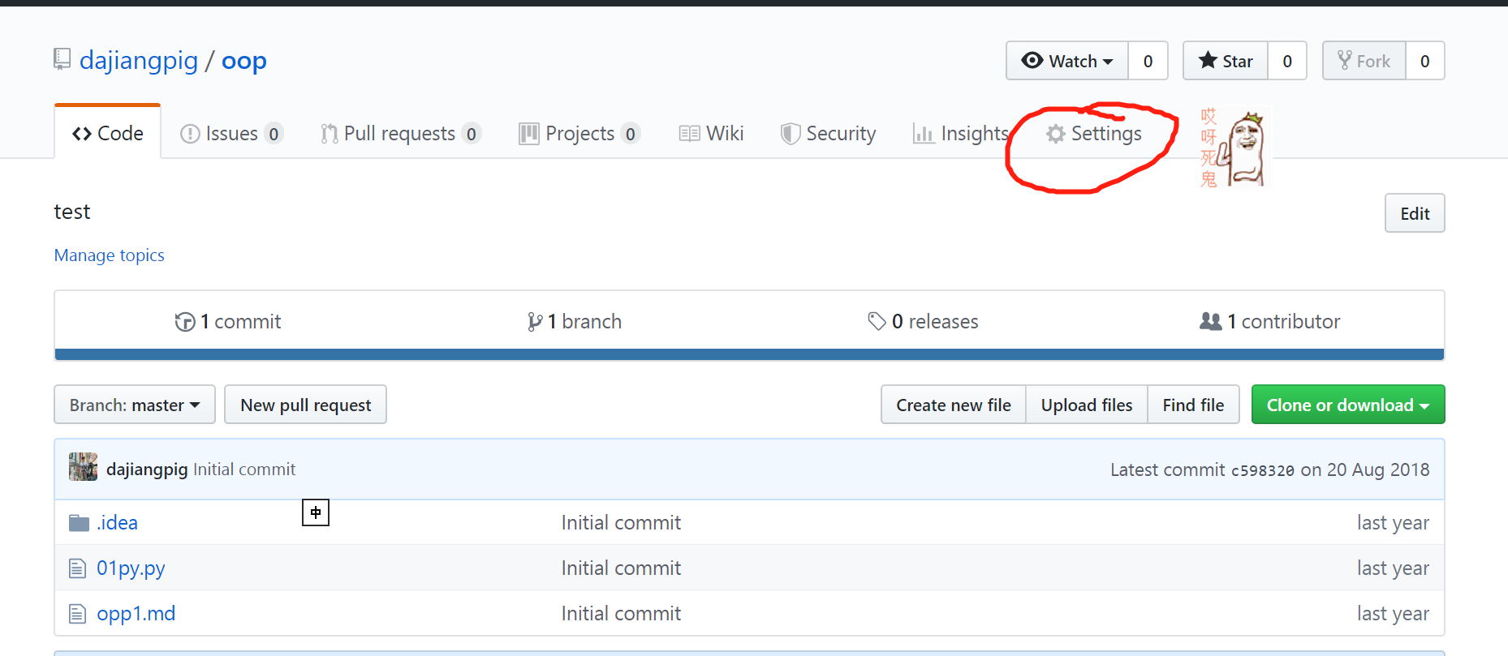Open the latest Initial commit message link
Image resolution: width=1508 pixels, height=656 pixels.
click(244, 469)
